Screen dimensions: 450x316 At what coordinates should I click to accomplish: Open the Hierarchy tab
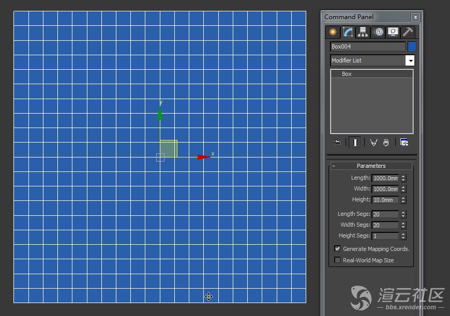point(363,32)
